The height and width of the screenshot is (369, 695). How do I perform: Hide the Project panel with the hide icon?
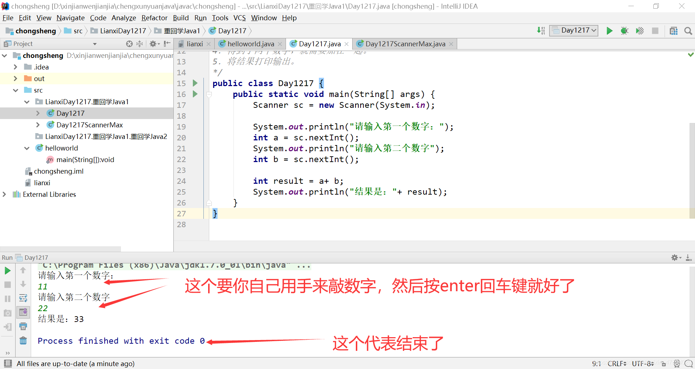point(167,44)
